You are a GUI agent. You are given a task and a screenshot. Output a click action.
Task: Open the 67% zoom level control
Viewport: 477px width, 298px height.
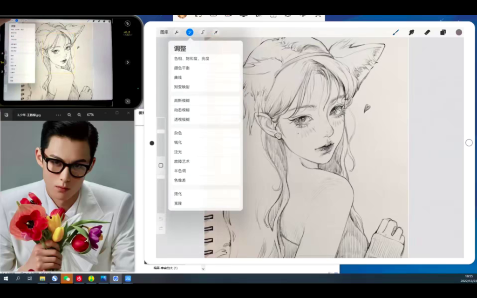coord(91,115)
